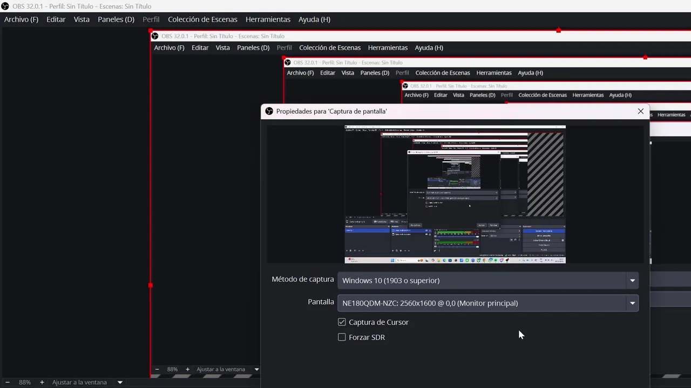Open the Vista menu in main menu bar
Screen dimensions: 691x388
82,19
